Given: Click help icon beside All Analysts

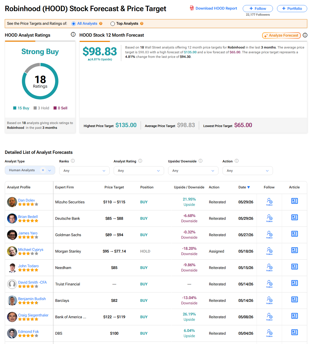Looking at the screenshot, I should tap(101, 23).
